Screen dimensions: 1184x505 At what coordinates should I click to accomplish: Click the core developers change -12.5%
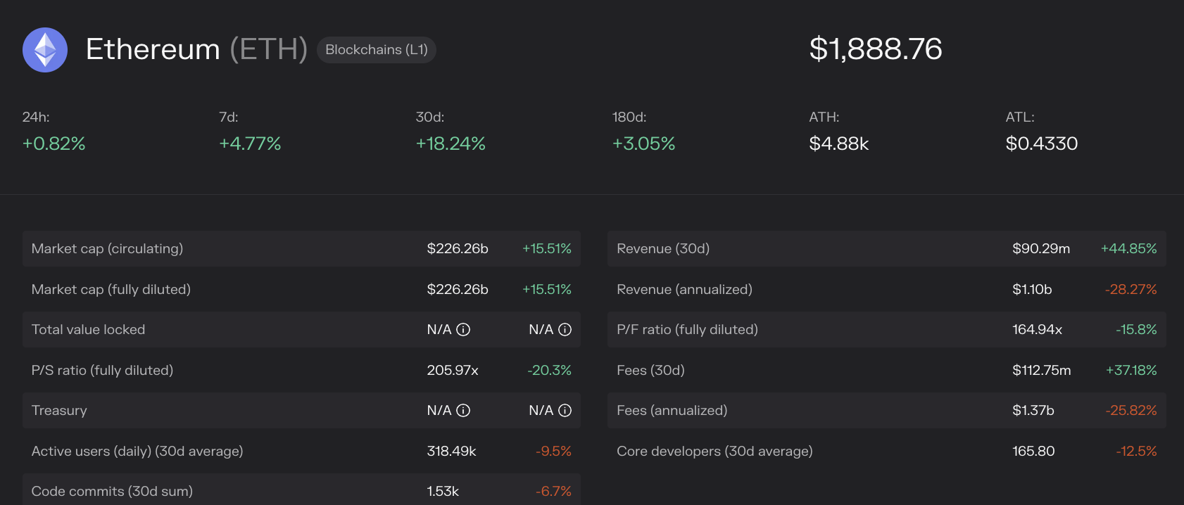(x=1137, y=452)
